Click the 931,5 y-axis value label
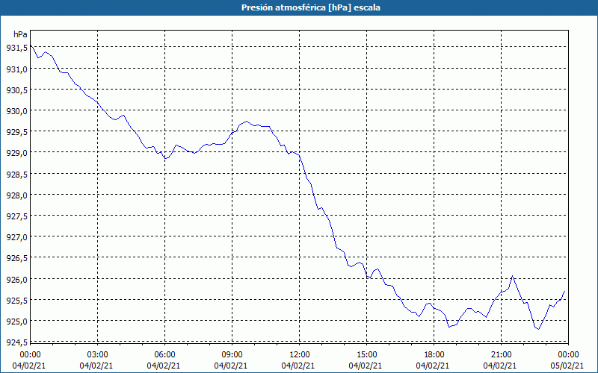 tap(16, 48)
